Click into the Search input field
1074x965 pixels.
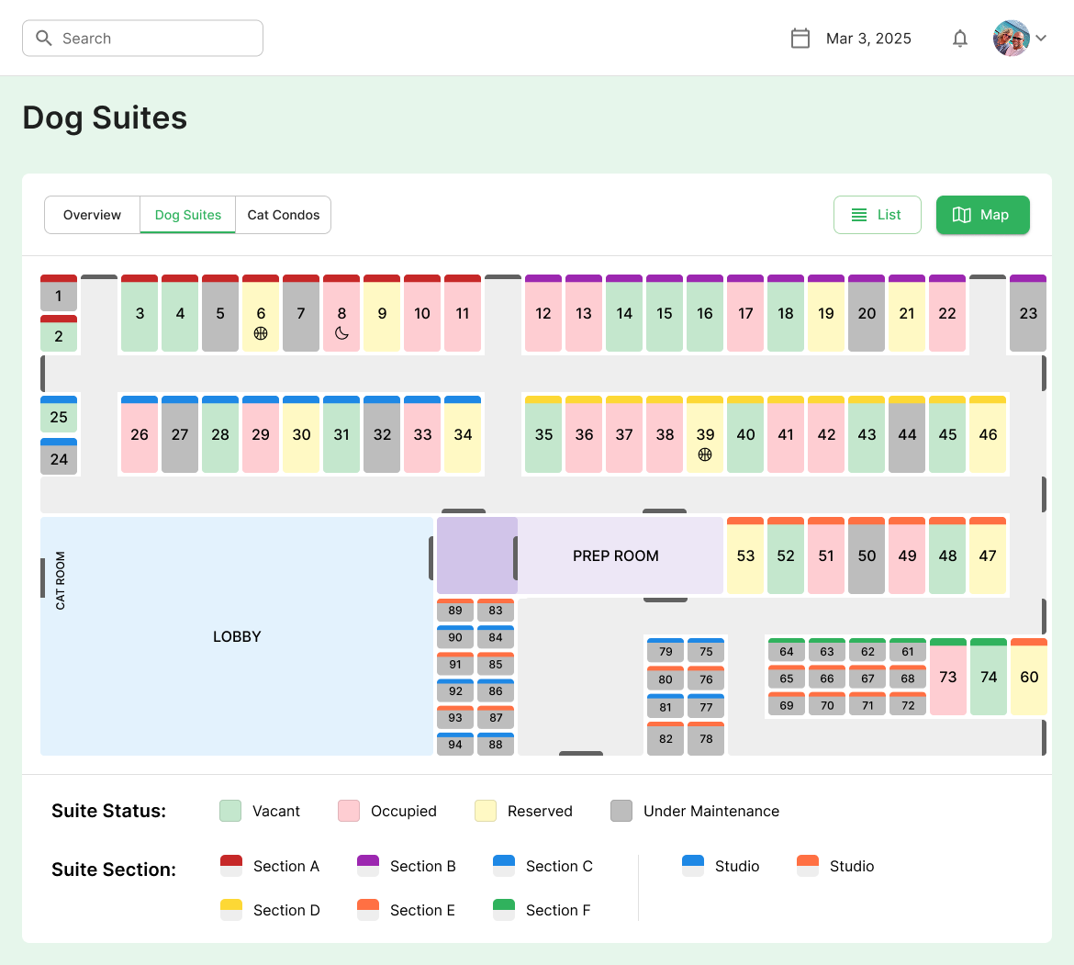click(142, 39)
